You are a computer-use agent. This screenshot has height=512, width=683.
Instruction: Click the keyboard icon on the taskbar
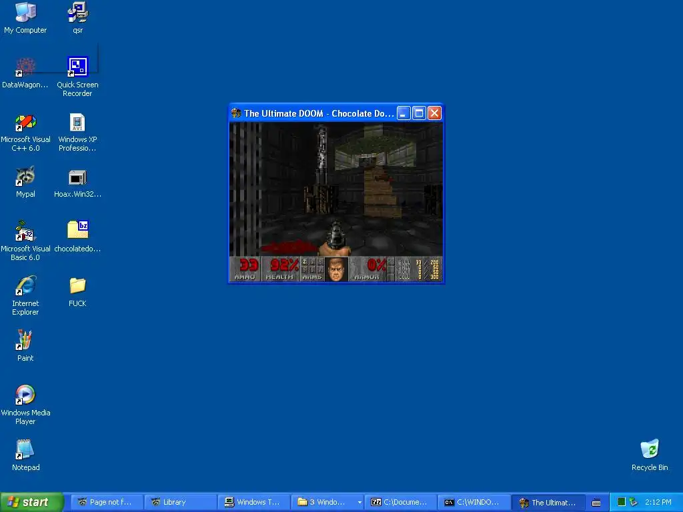coord(596,503)
